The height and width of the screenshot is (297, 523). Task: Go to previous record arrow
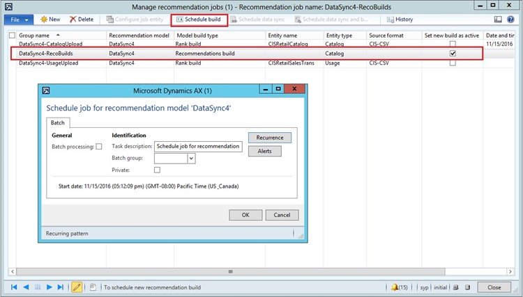pyautogui.click(x=26, y=287)
